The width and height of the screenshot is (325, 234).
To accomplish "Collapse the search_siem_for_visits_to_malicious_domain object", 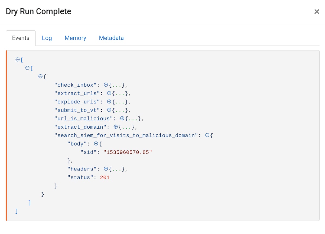I will point(207,135).
